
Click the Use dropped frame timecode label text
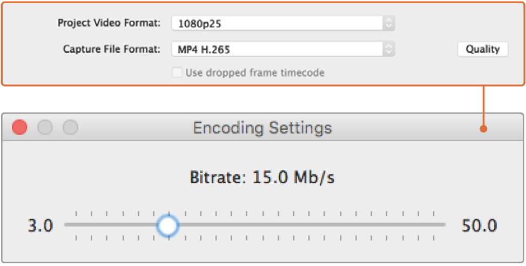point(255,72)
